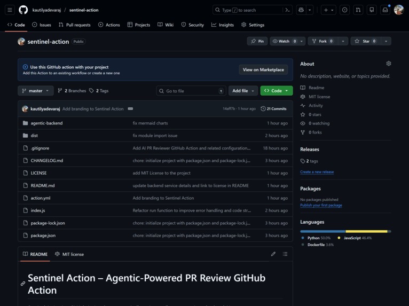The width and height of the screenshot is (409, 306).
Task: Open package-lock.json file
Action: point(48,223)
